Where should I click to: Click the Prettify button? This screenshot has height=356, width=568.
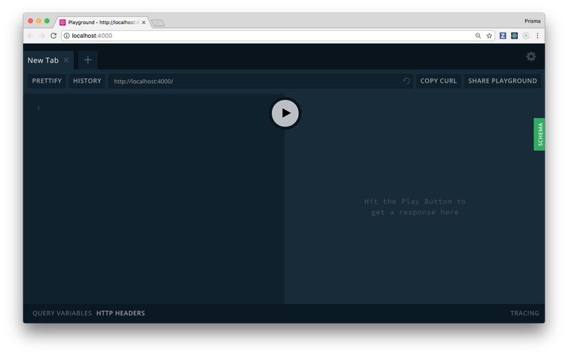tap(47, 81)
